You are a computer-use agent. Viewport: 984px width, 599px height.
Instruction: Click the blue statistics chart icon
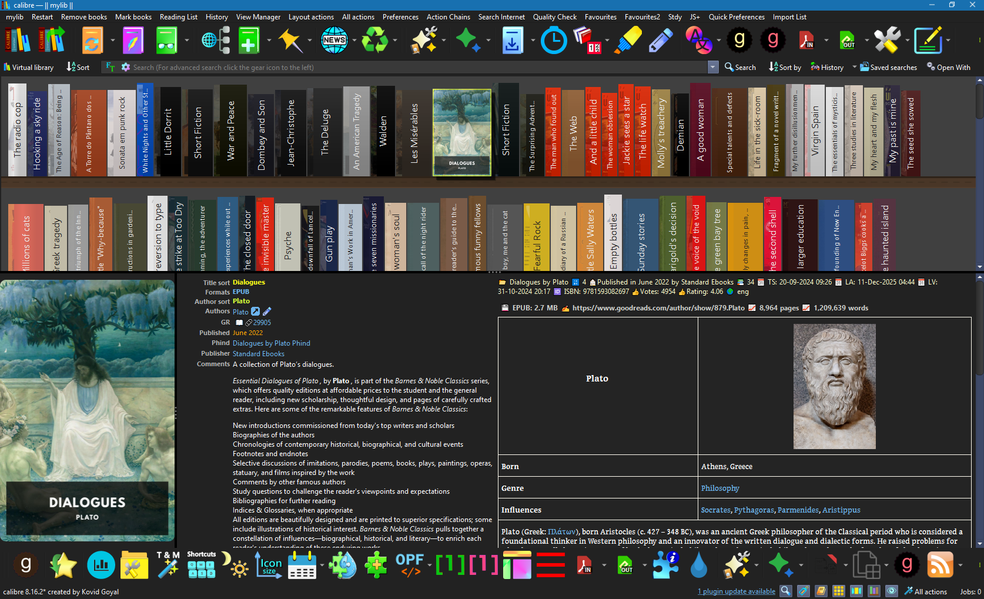tap(101, 565)
